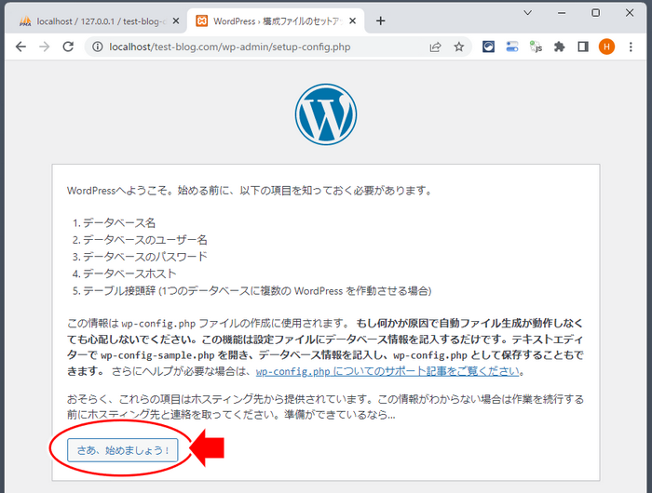Open the JS extension icon
Image resolution: width=652 pixels, height=493 pixels.
click(536, 47)
